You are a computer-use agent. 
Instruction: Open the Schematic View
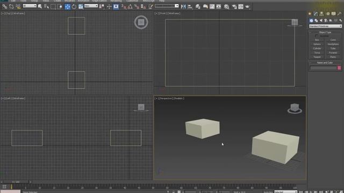point(219,7)
